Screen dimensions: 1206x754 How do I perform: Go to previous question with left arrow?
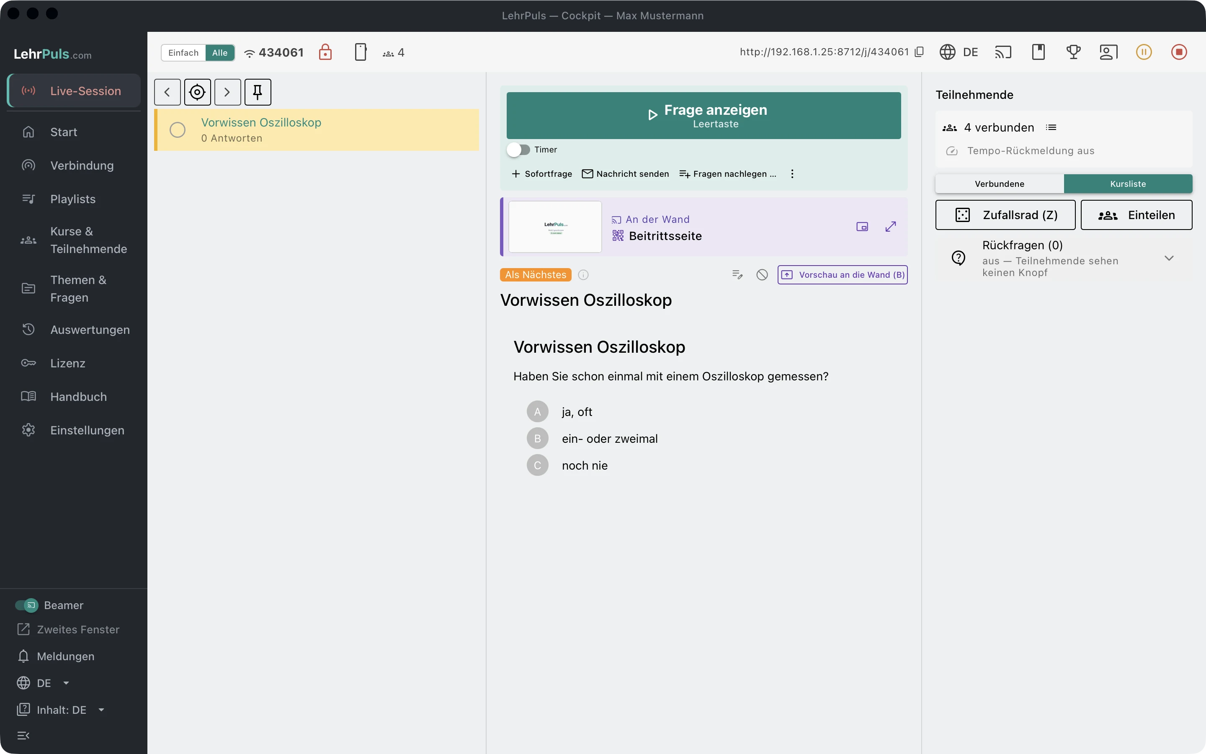167,92
